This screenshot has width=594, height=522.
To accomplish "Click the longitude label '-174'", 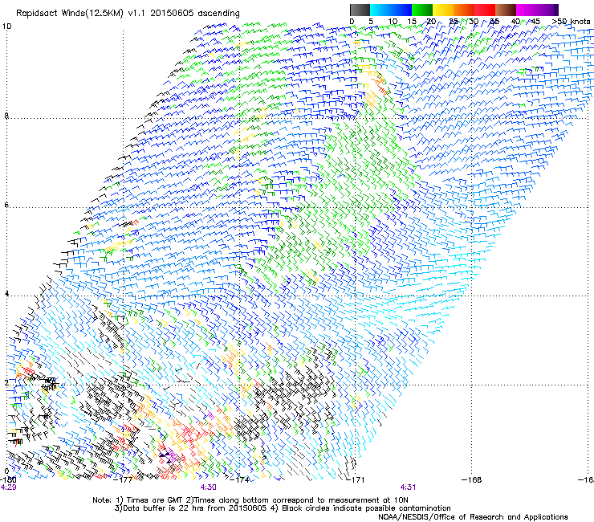I will 240,479.
